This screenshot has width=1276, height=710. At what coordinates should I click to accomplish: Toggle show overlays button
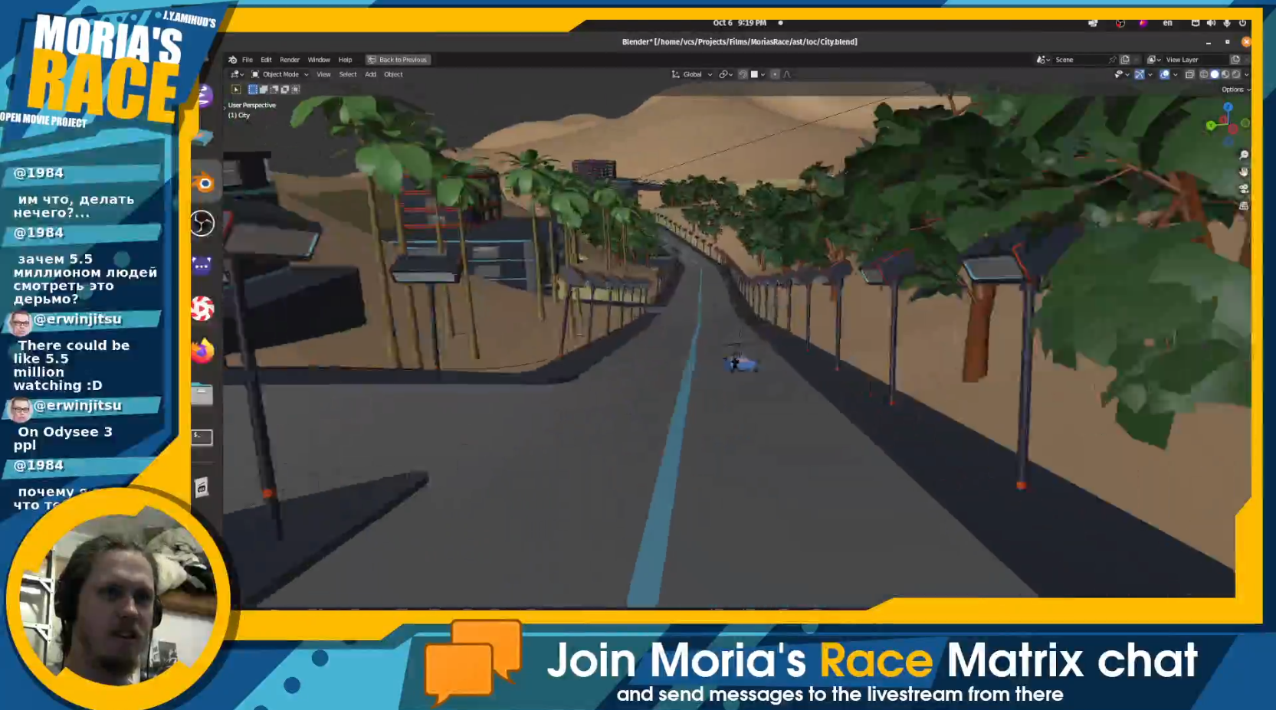coord(1164,74)
